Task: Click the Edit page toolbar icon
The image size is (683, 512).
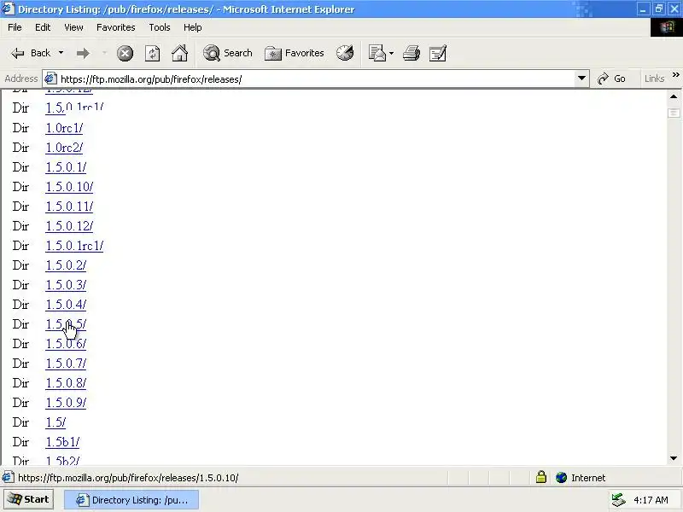Action: click(437, 53)
